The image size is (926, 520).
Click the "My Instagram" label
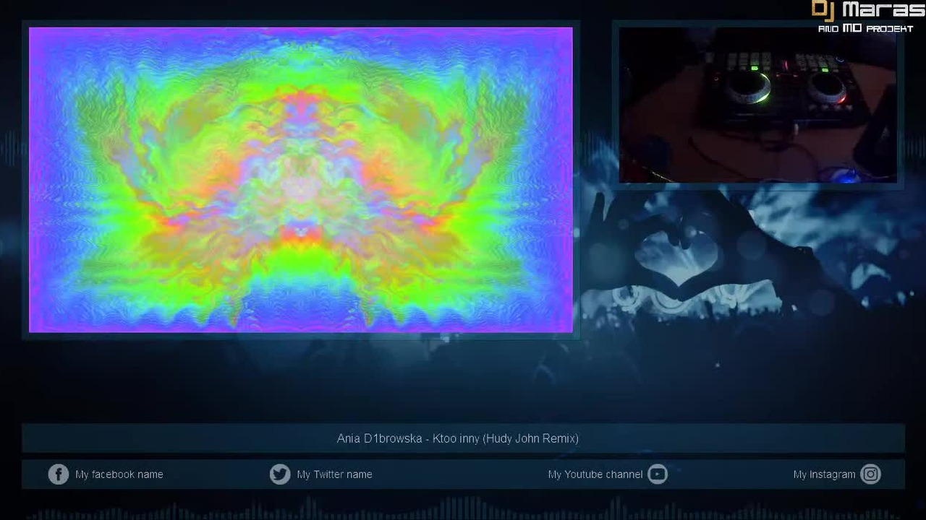(x=824, y=474)
